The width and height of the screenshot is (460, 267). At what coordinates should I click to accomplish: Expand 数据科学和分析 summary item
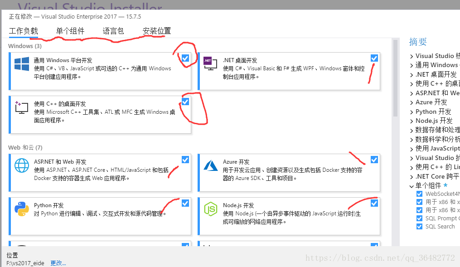coord(412,140)
